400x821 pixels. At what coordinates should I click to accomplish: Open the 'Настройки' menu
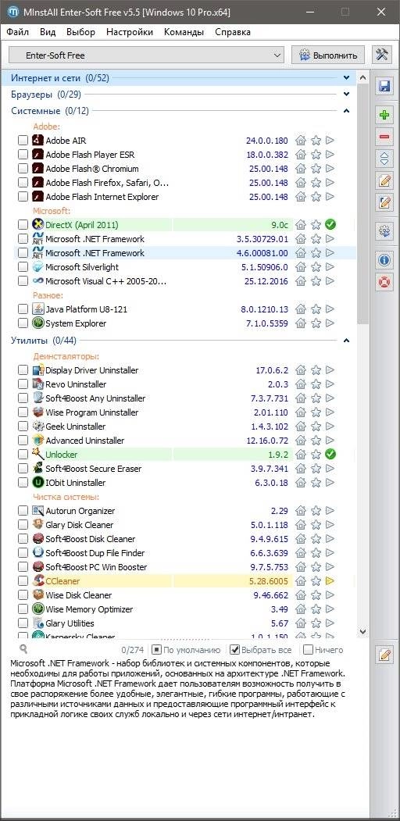130,32
